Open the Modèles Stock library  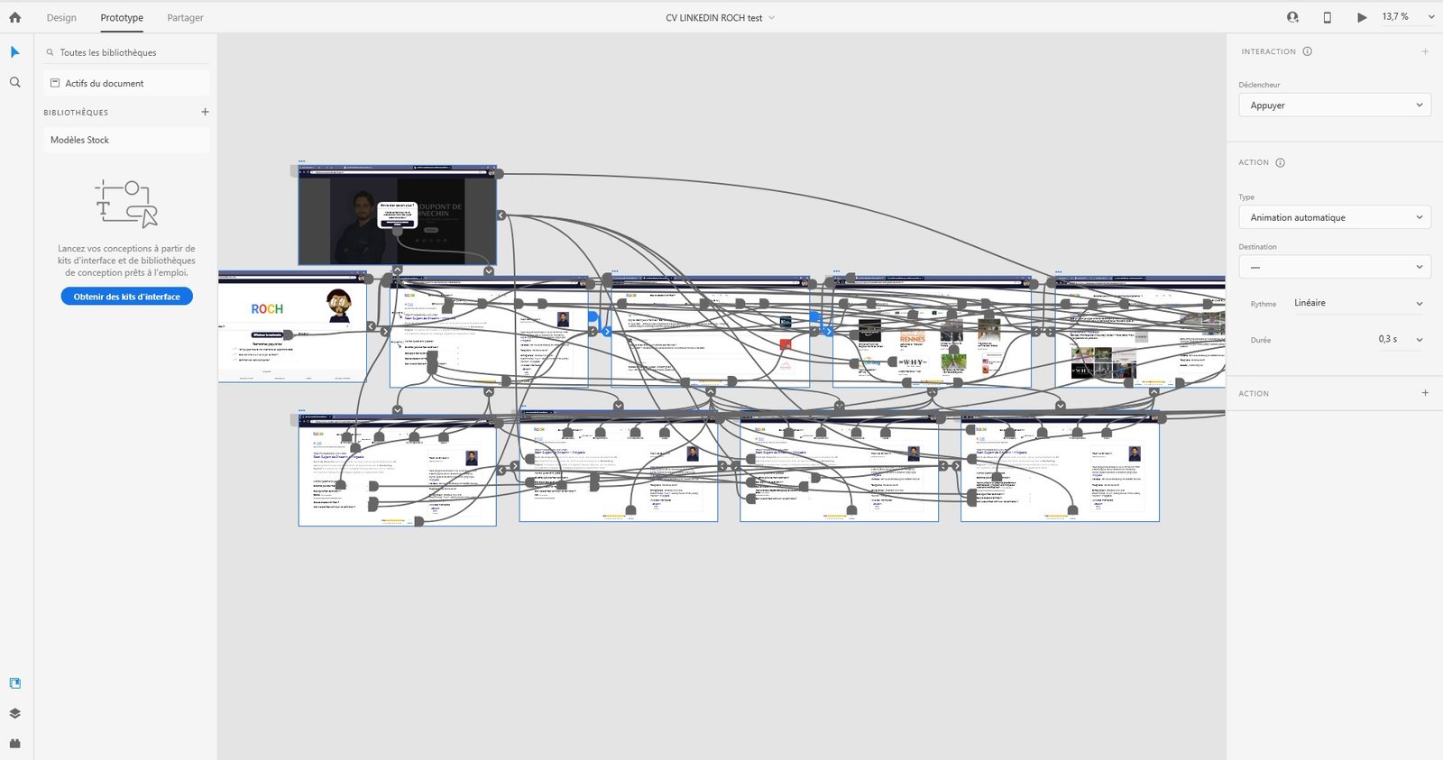(x=126, y=140)
